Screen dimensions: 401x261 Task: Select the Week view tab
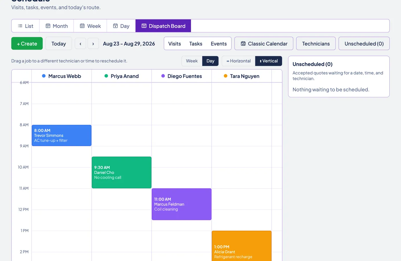click(90, 26)
